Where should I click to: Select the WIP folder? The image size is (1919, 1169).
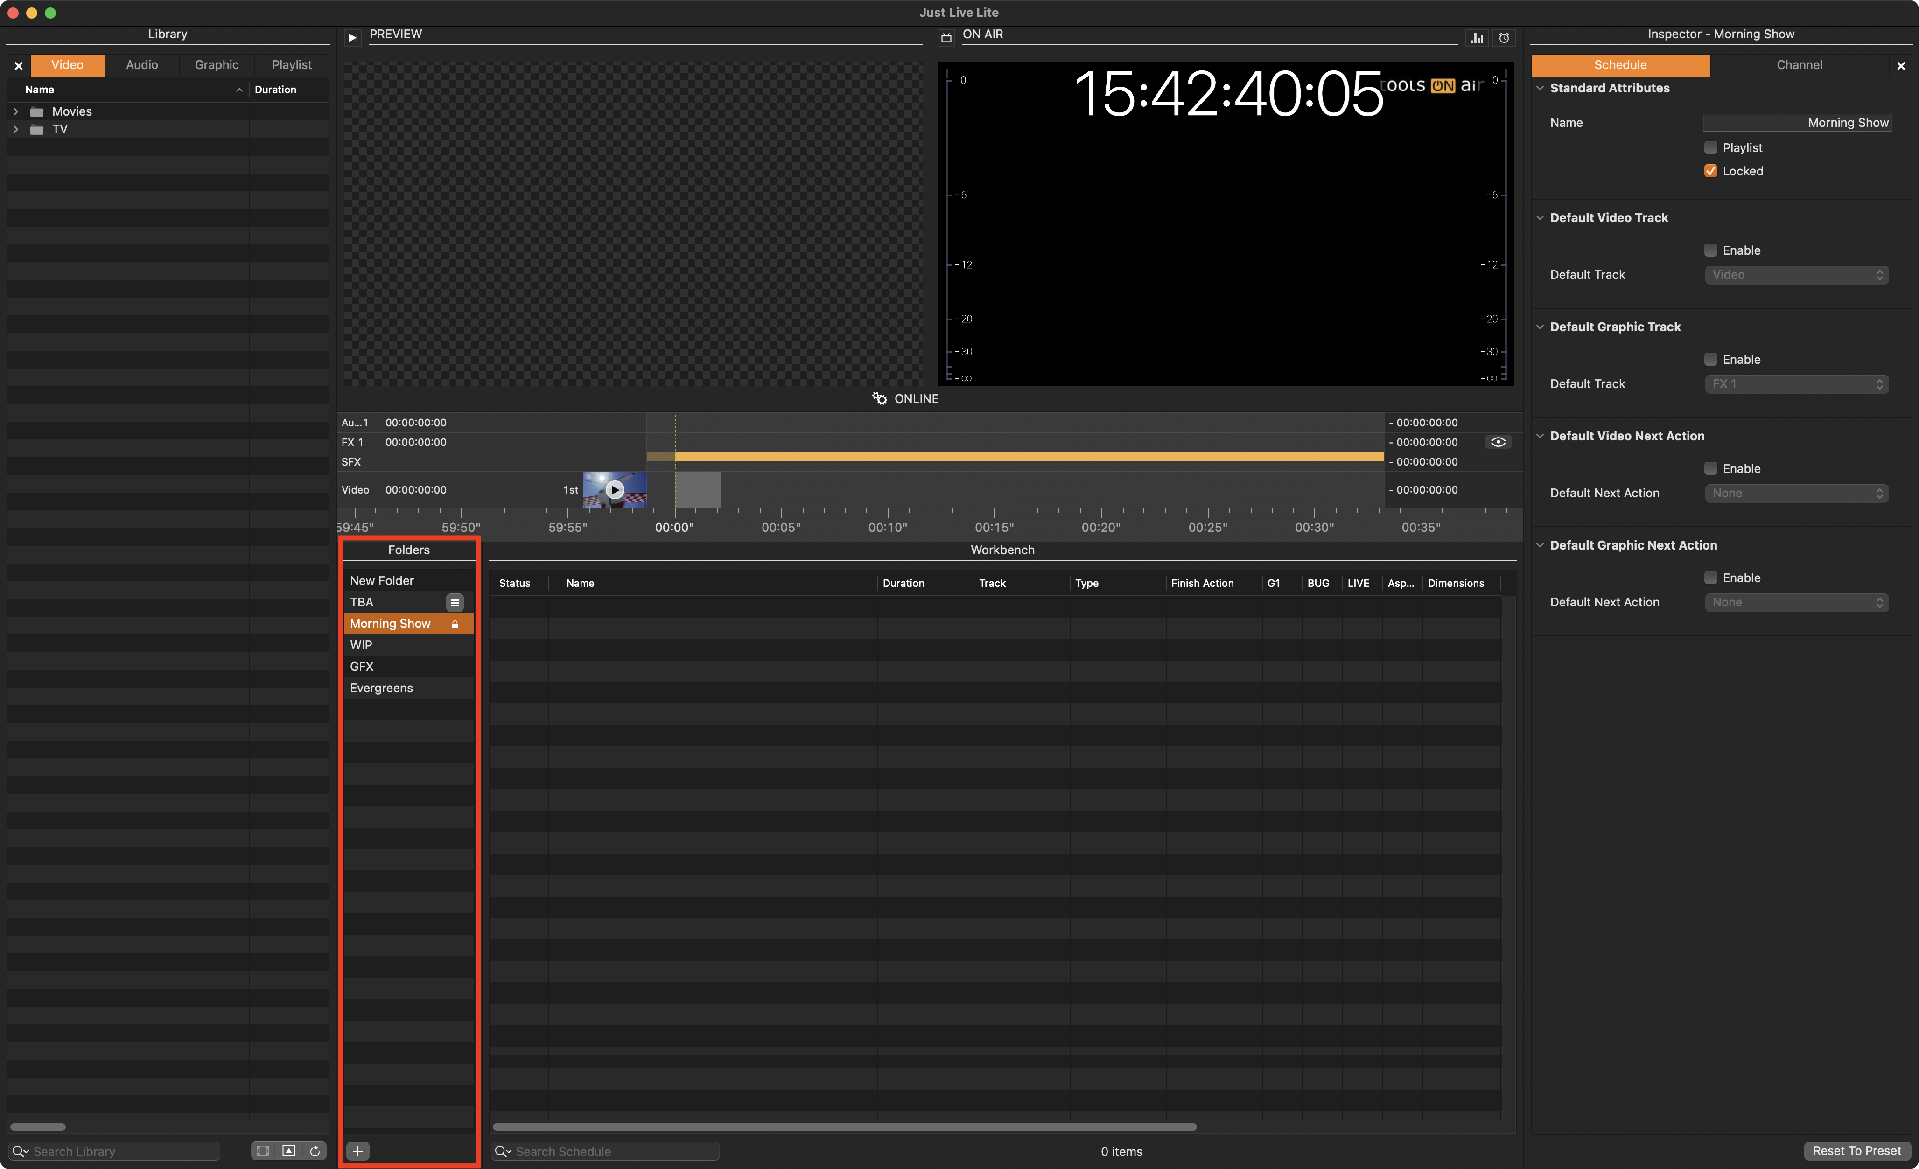tap(409, 645)
